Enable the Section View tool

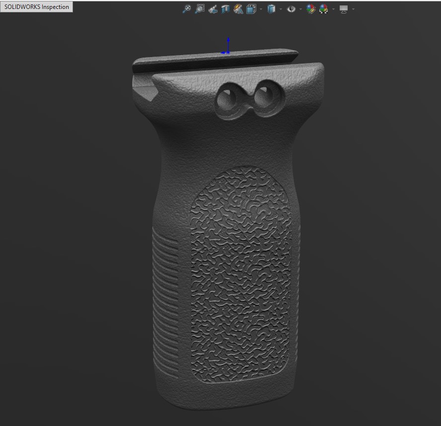[x=225, y=9]
